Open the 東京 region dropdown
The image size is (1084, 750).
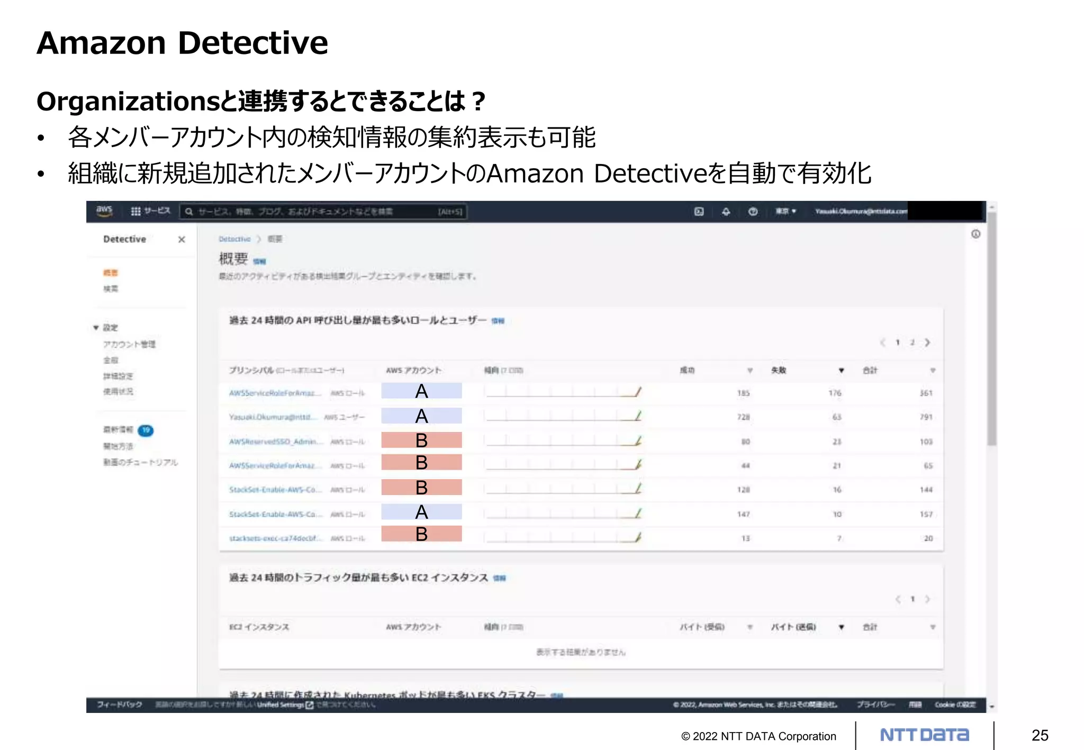[786, 211]
